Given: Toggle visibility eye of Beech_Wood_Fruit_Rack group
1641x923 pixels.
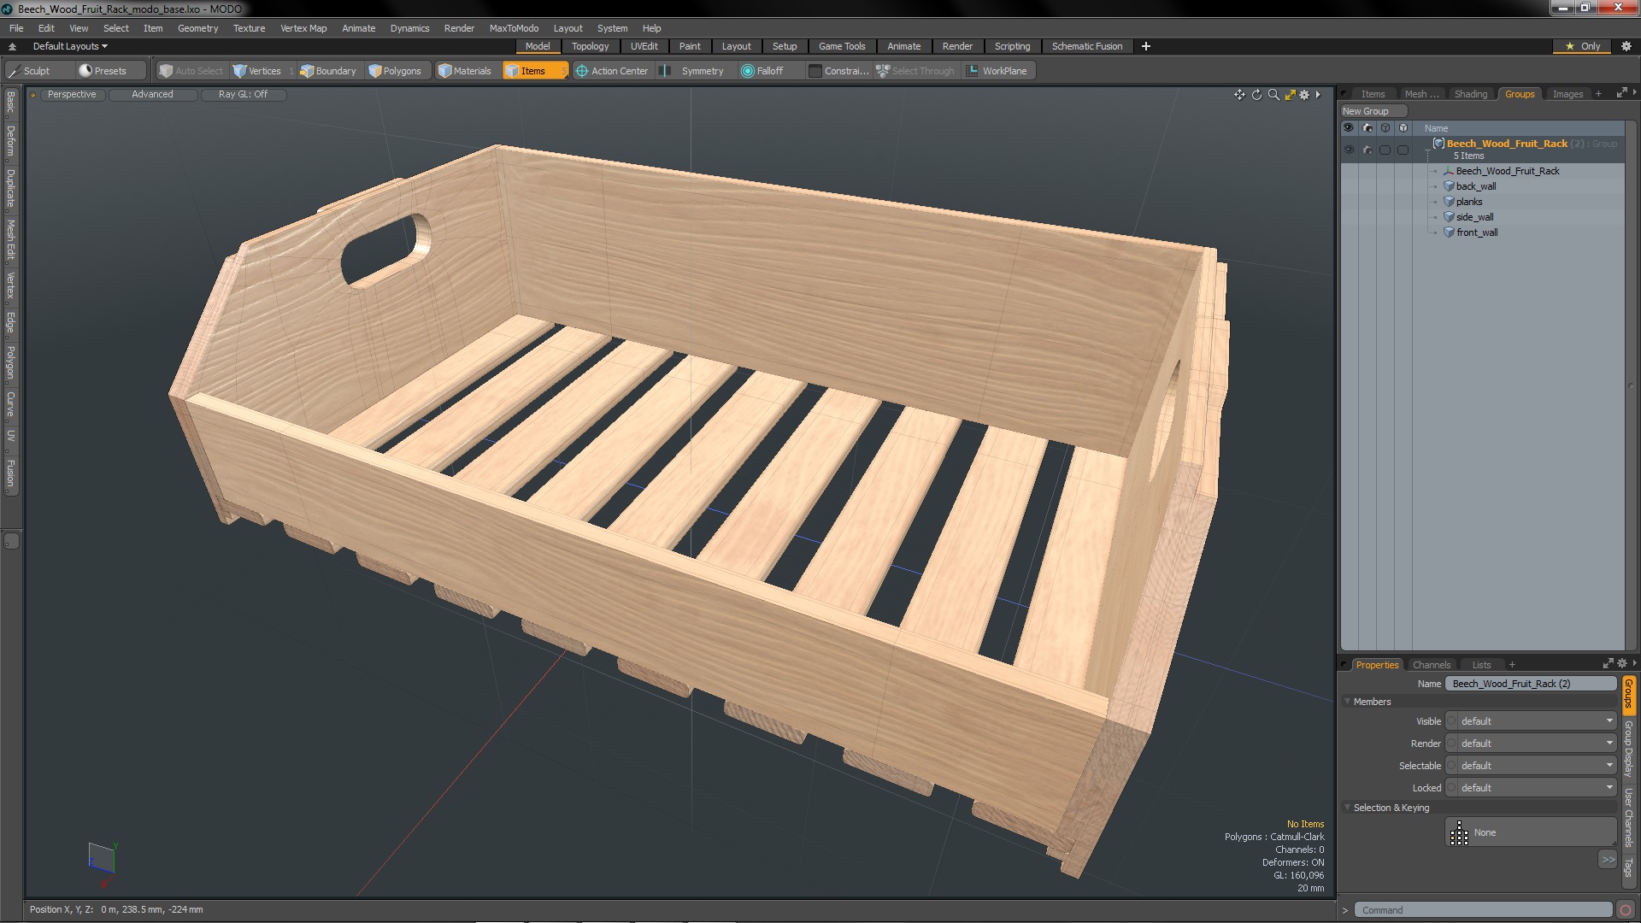Looking at the screenshot, I should pyautogui.click(x=1349, y=150).
